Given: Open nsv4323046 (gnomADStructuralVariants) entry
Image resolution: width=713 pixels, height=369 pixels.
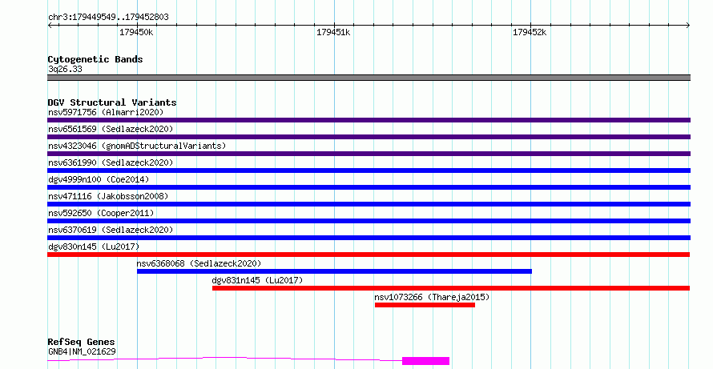Looking at the screenshot, I should click(x=137, y=146).
